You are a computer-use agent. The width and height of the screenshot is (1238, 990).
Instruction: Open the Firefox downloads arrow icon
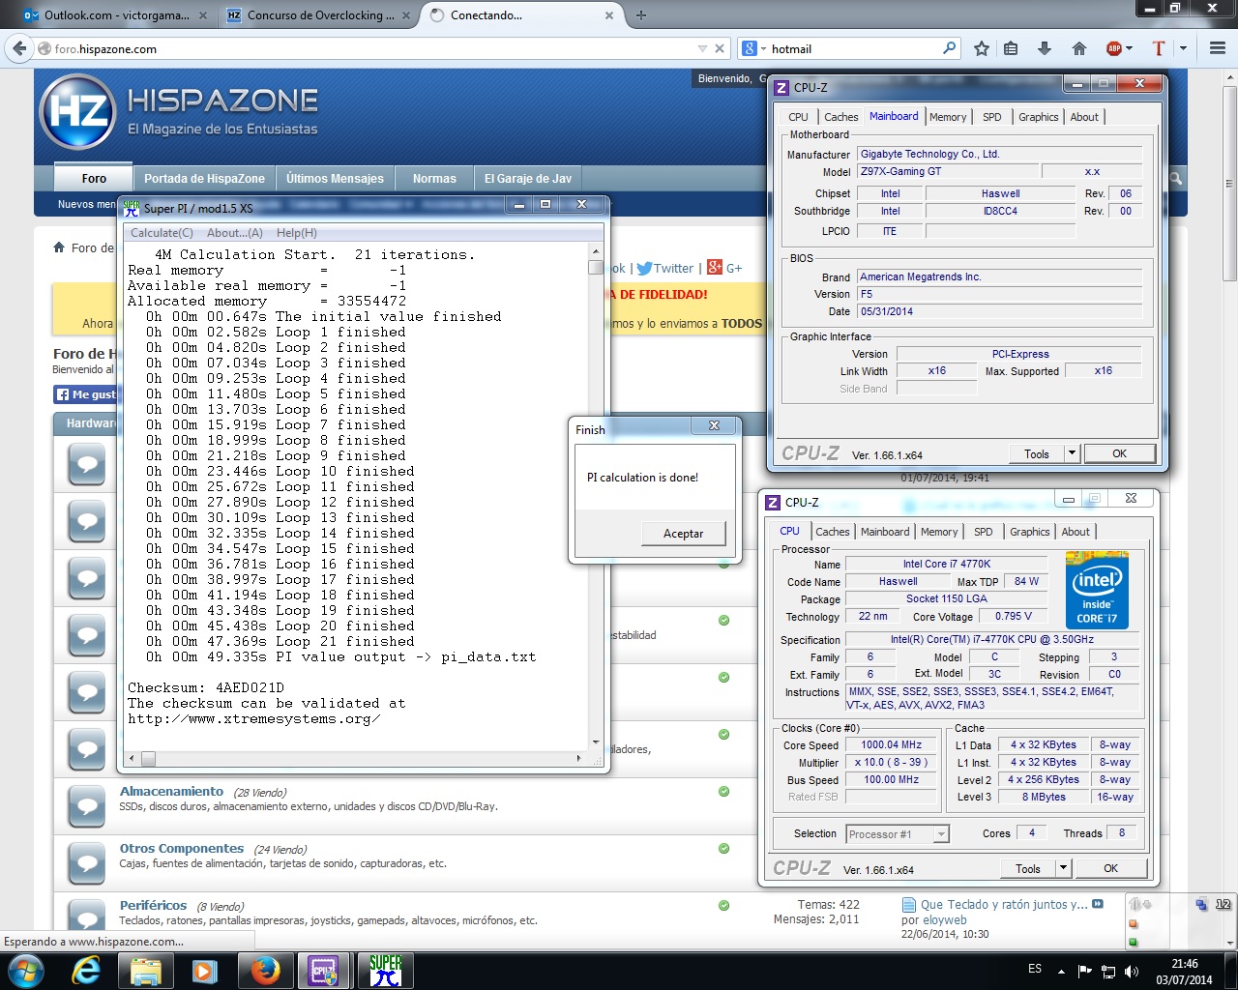click(1045, 48)
